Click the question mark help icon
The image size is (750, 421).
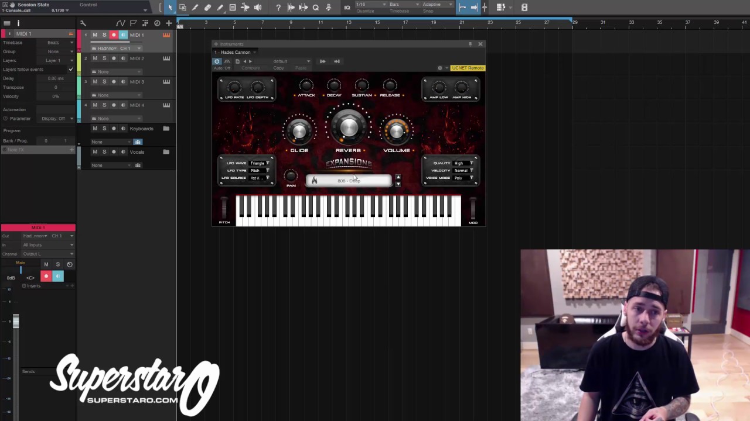tap(278, 8)
